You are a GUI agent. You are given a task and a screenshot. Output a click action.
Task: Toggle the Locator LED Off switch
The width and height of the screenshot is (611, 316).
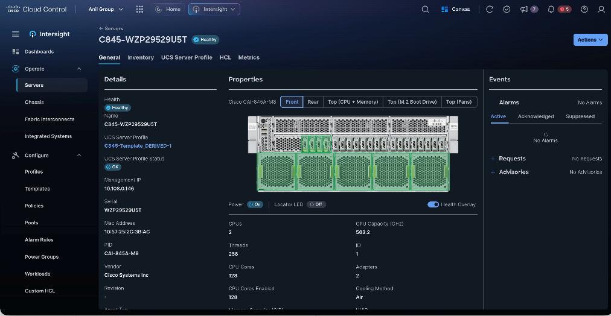point(316,204)
